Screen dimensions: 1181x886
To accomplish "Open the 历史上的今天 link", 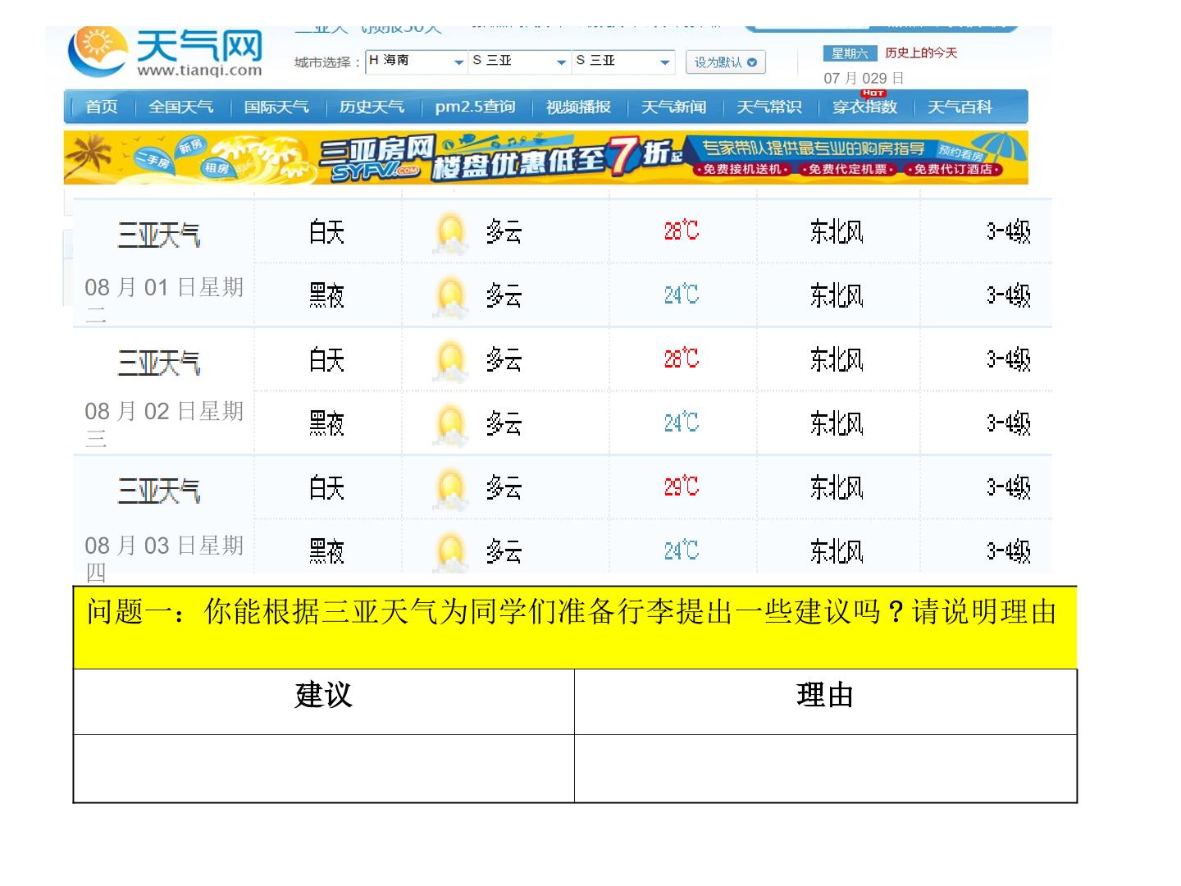I will click(921, 53).
